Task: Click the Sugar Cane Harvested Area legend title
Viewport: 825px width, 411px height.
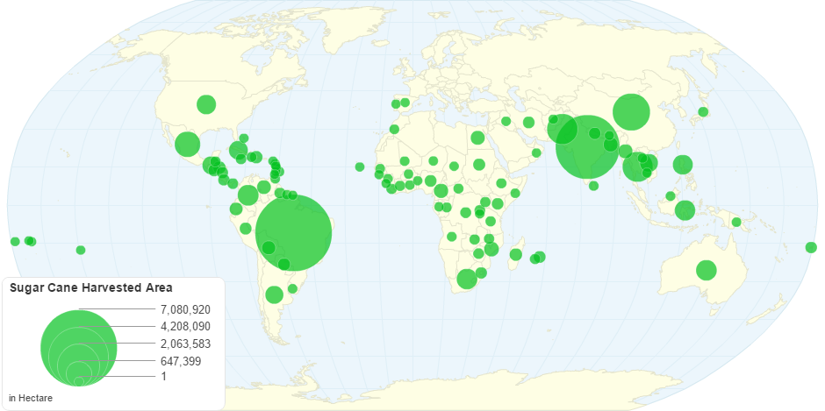Action: 90,287
